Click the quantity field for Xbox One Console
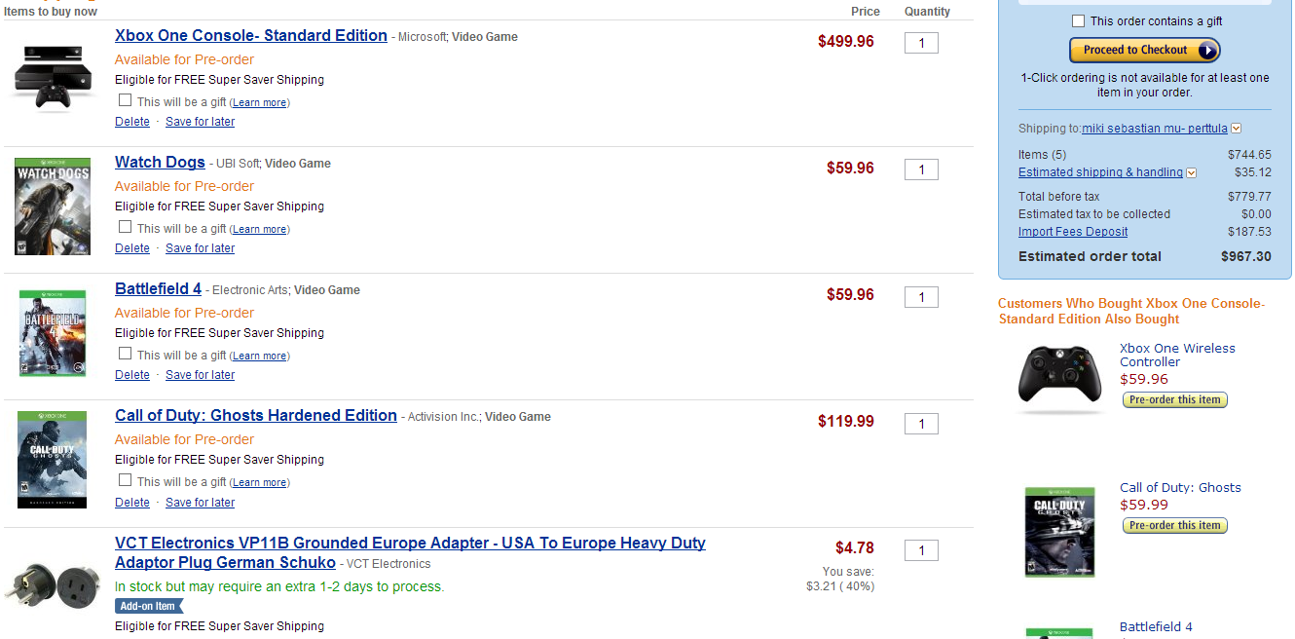 click(x=921, y=43)
